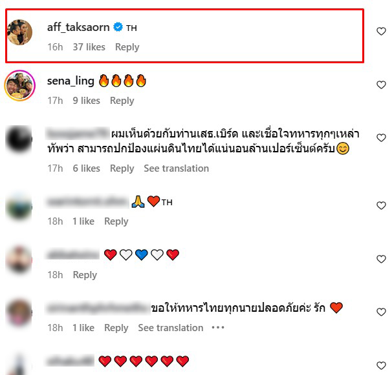Tap the heart beside sena_ling's fire comment

pyautogui.click(x=381, y=85)
